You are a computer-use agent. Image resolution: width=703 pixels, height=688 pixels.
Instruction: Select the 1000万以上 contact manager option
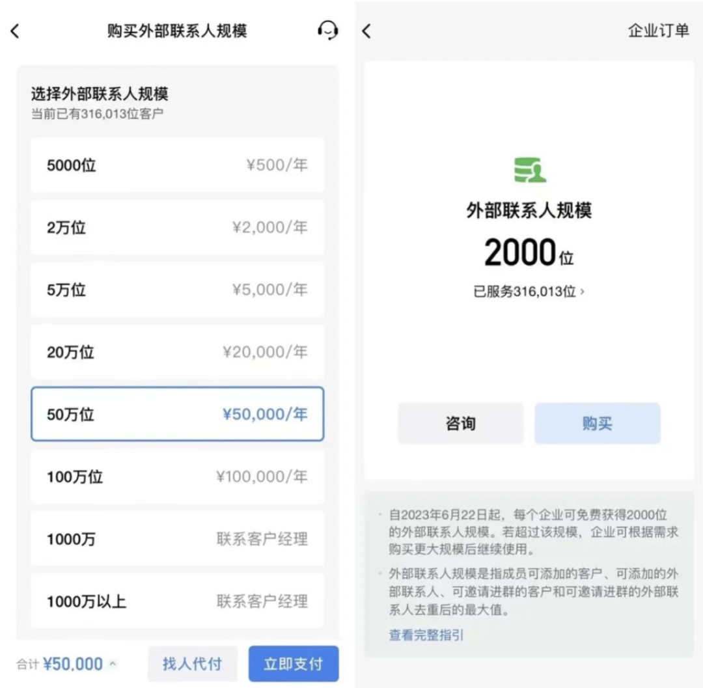pos(176,601)
